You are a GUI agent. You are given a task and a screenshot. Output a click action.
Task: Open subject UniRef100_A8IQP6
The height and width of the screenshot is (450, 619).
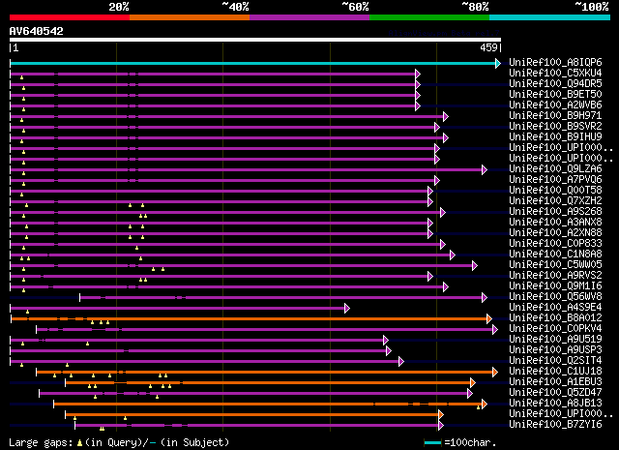(555, 63)
